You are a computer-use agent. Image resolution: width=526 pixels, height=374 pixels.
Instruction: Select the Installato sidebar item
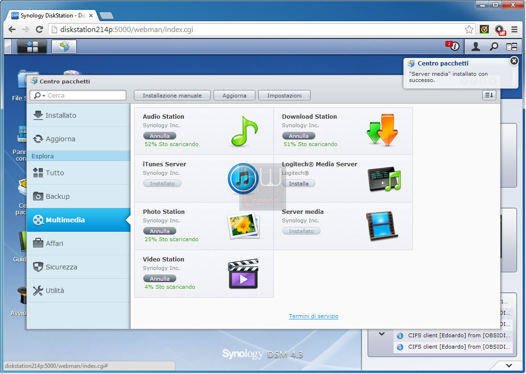coord(79,115)
